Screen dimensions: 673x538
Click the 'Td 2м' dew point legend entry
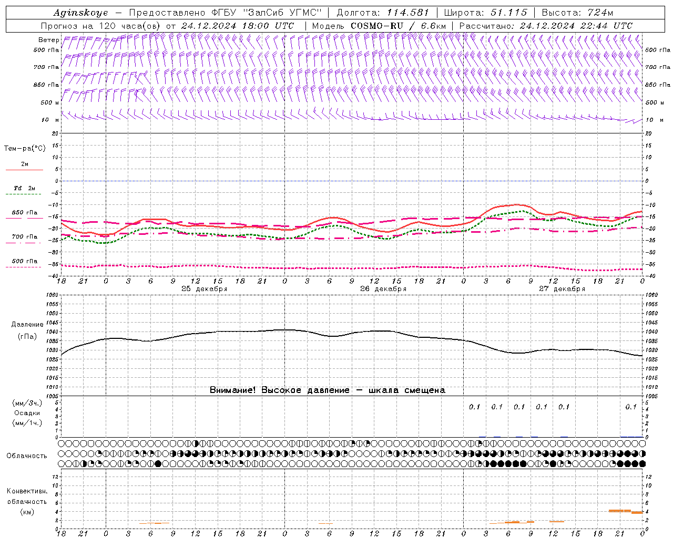coord(24,188)
